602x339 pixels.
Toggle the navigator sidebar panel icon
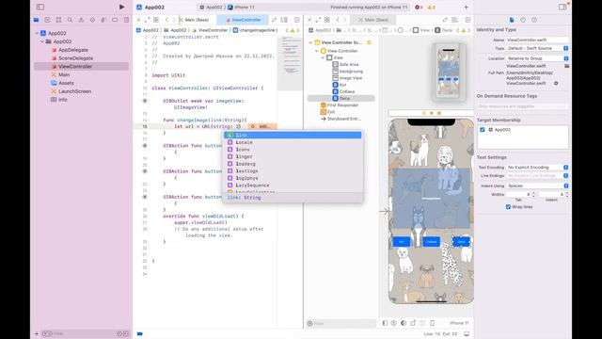click(x=40, y=7)
